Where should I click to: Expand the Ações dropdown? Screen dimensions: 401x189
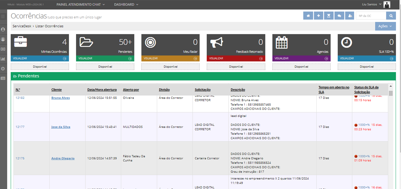click(385, 26)
